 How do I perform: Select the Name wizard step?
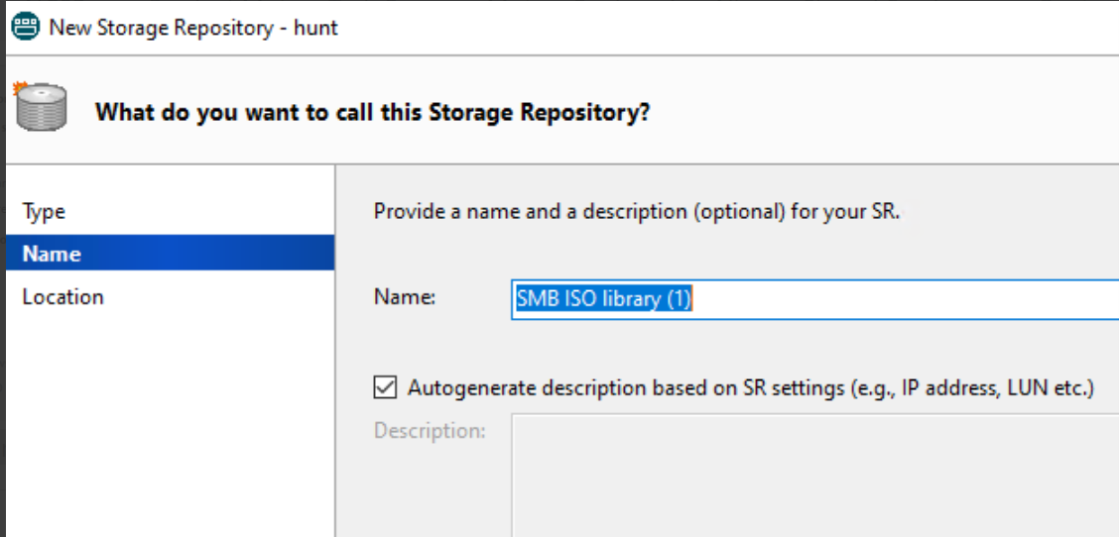[x=52, y=254]
